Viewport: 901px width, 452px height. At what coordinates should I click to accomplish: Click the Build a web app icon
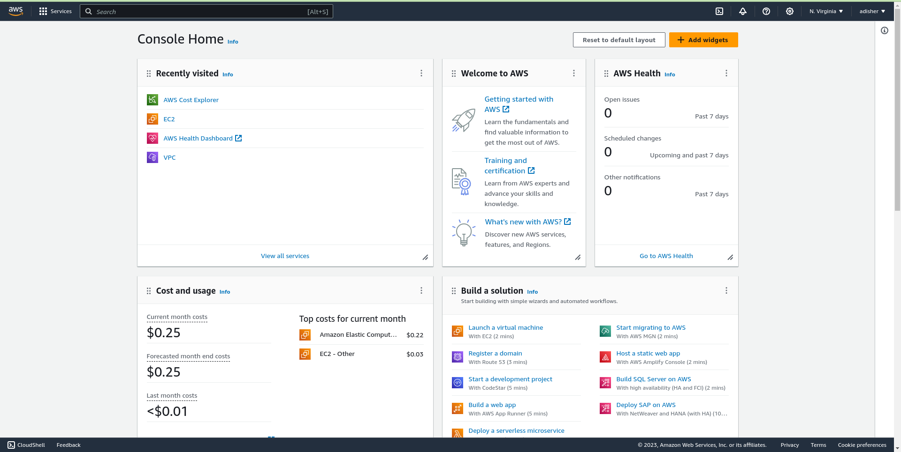click(458, 408)
